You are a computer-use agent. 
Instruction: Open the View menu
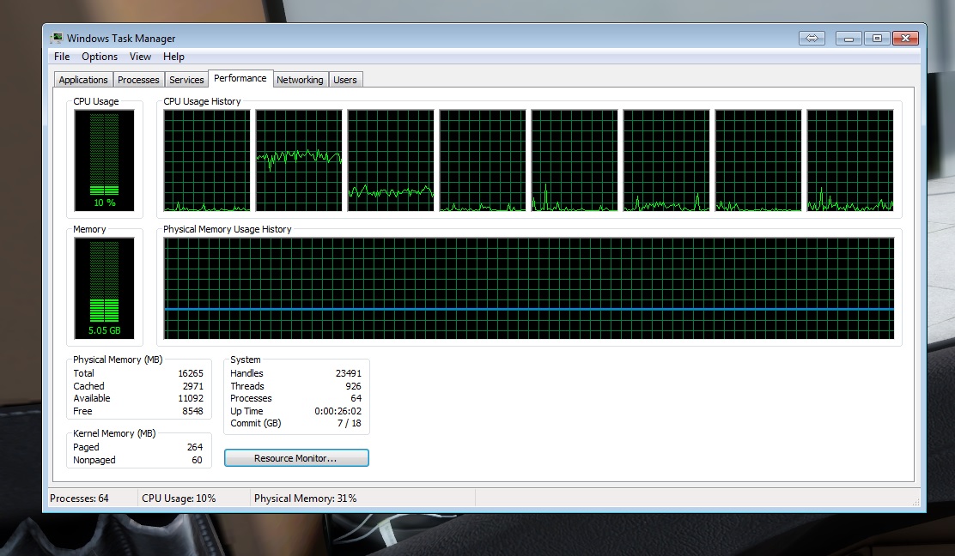[140, 57]
